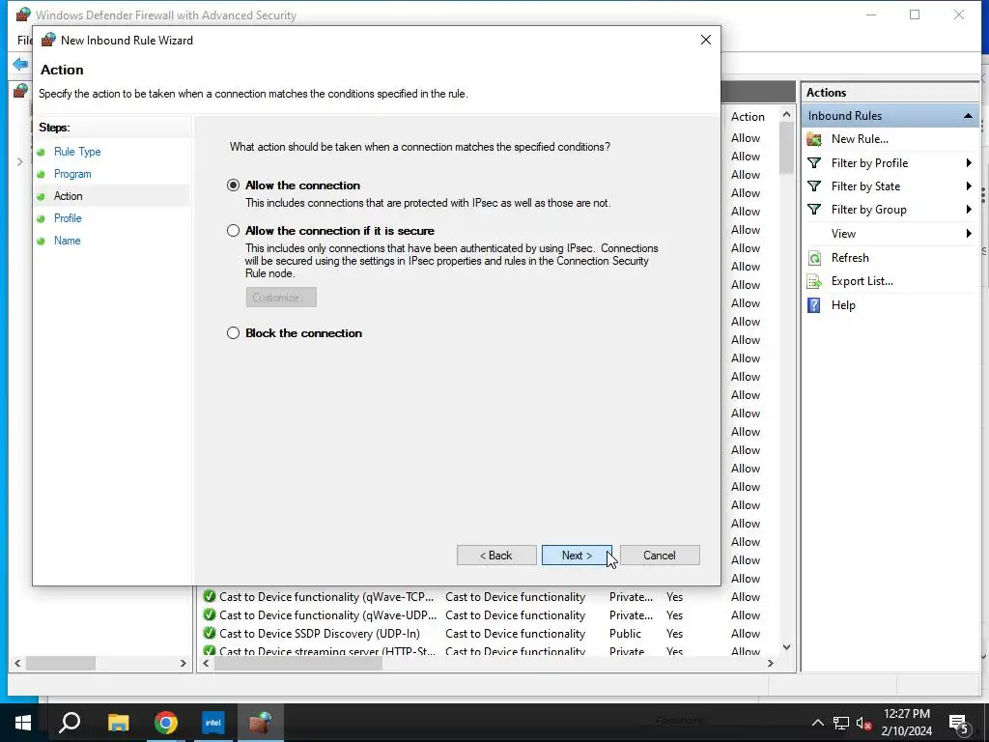The image size is (989, 742).
Task: Click the rules list horizontal scrollbar thumb
Action: tap(298, 663)
